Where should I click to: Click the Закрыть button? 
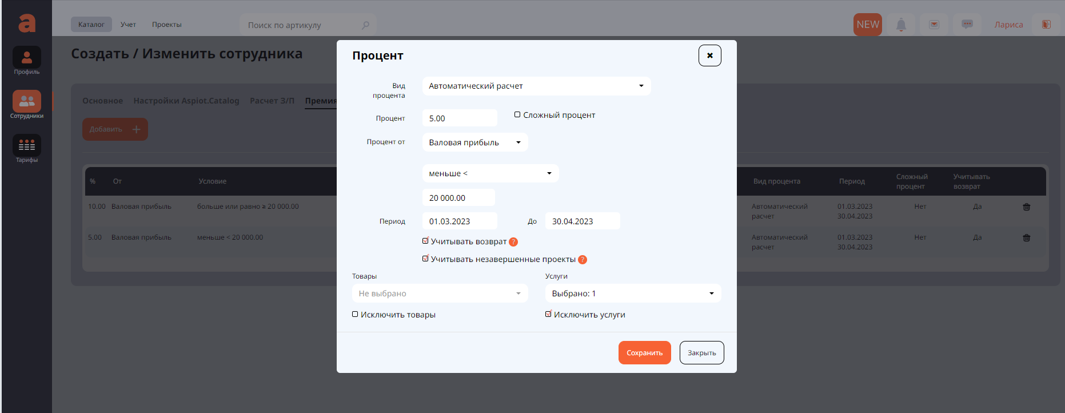(701, 353)
